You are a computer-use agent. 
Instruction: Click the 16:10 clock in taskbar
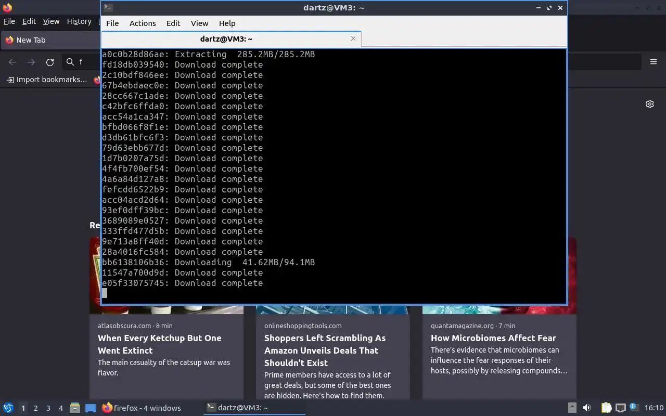click(654, 408)
